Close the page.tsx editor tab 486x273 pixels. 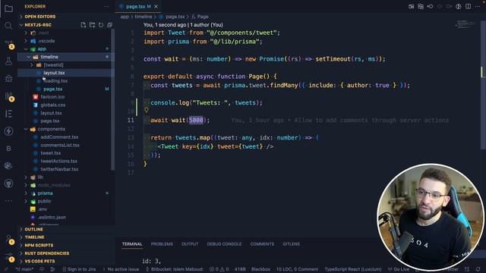tap(156, 7)
